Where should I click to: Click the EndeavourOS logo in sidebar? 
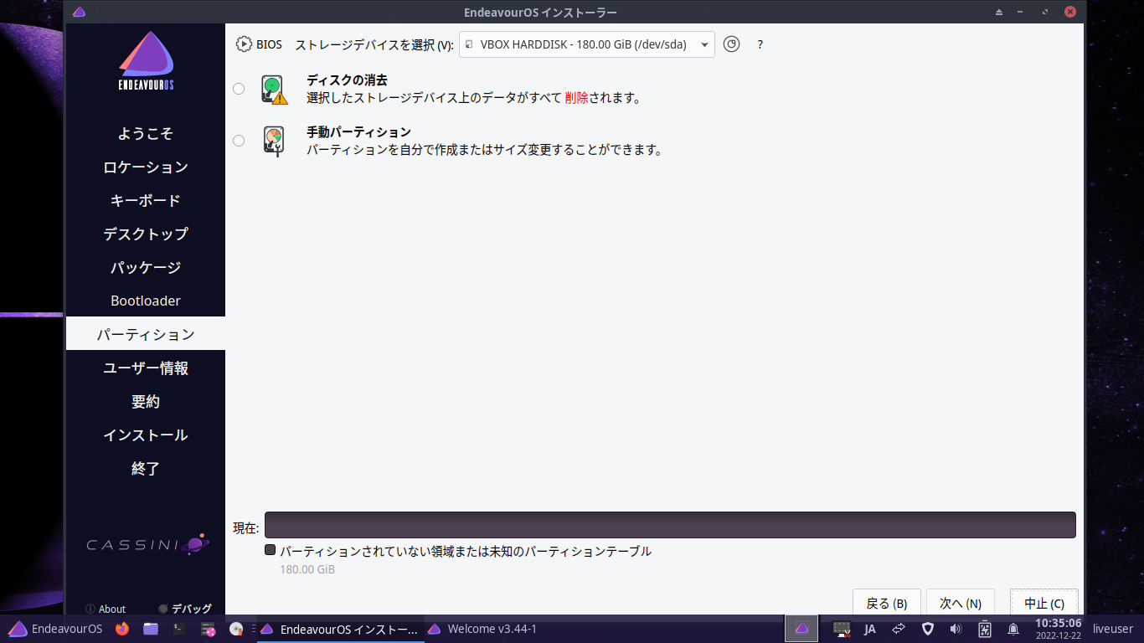(x=146, y=60)
